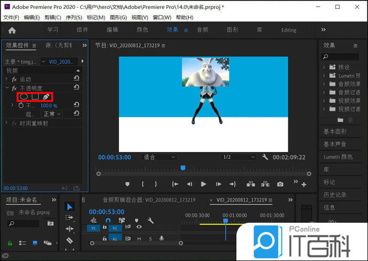Toggle the opacity animation stopwatch
Image resolution: width=368 pixels, height=261 pixels.
coord(21,105)
